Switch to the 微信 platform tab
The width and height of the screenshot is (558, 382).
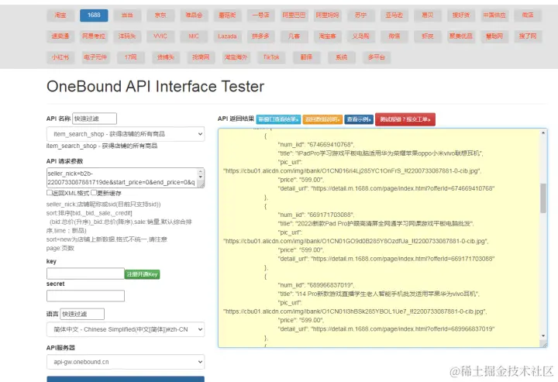[x=394, y=36]
